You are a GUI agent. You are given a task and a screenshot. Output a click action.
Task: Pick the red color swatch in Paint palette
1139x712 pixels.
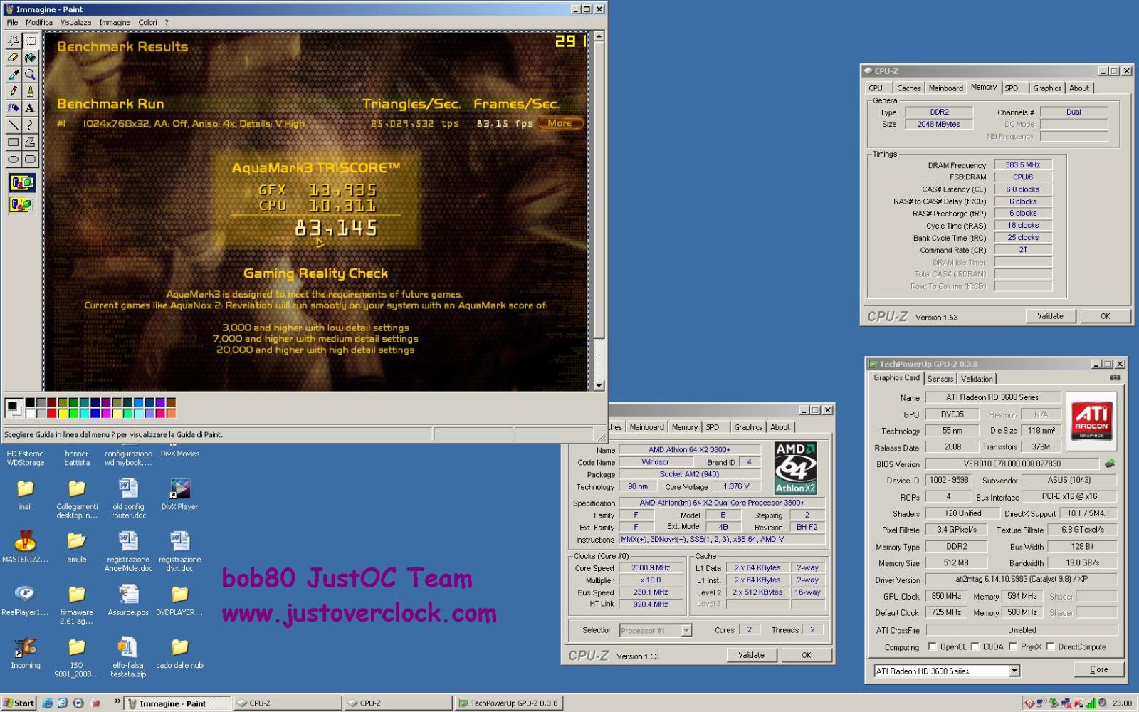pos(52,413)
